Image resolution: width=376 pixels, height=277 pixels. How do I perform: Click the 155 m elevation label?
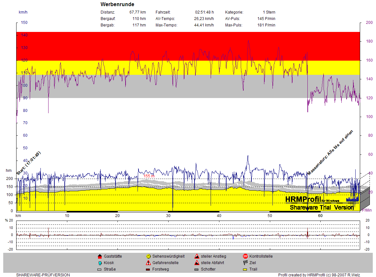(149, 176)
